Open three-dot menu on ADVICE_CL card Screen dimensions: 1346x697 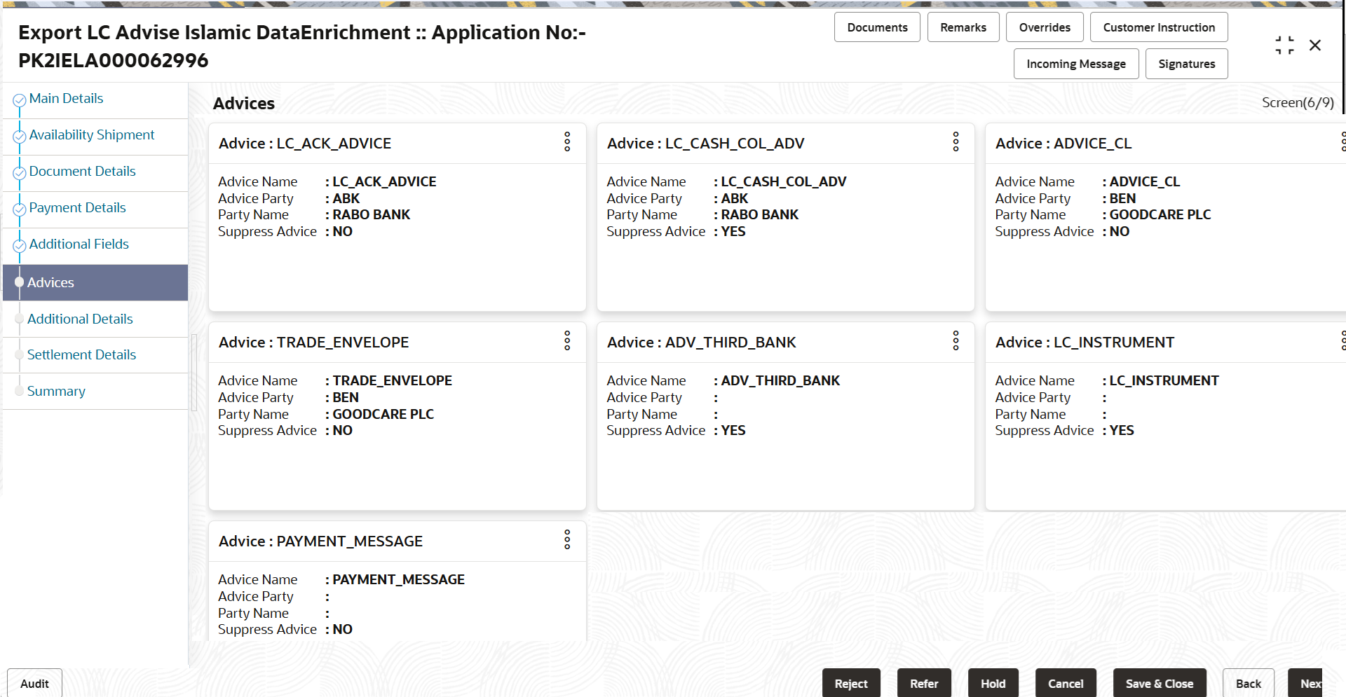coord(1342,142)
